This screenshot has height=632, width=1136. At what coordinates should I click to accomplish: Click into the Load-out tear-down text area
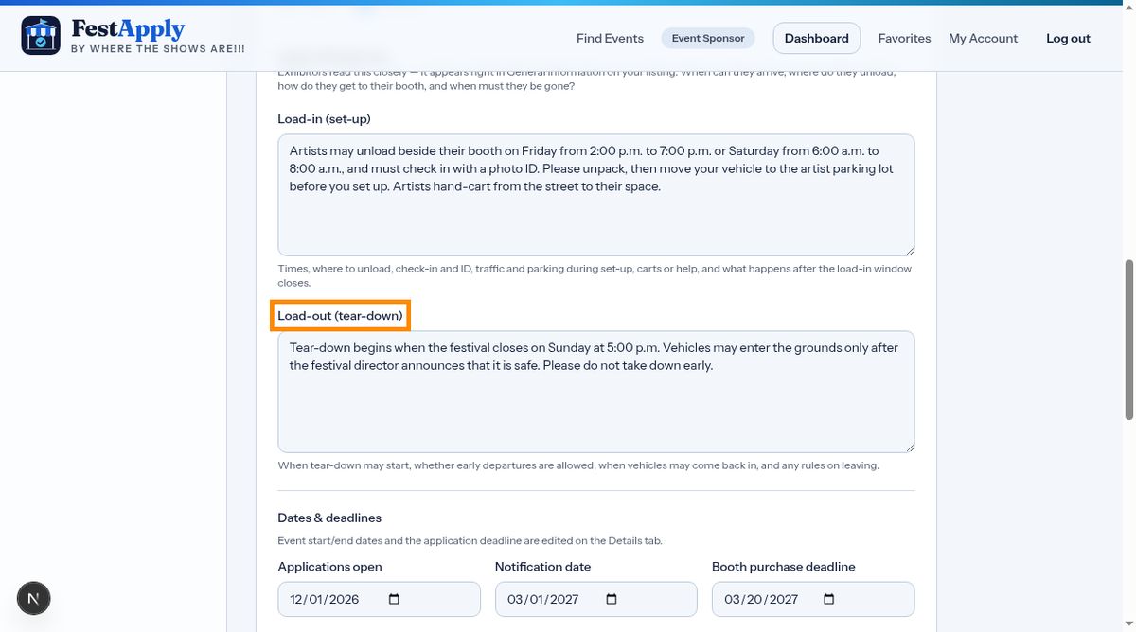pos(596,392)
